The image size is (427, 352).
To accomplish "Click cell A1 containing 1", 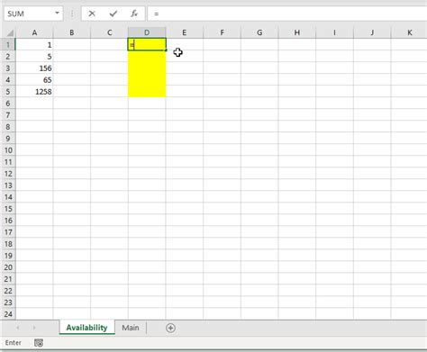I will 34,45.
